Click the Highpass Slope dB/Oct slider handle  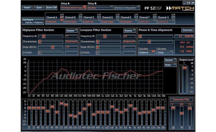(x=53, y=47)
